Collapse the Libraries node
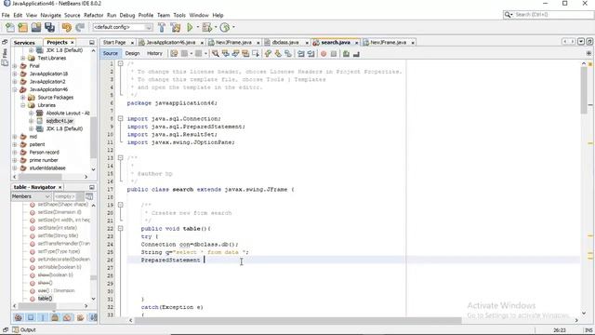Image resolution: width=595 pixels, height=335 pixels. pyautogui.click(x=22, y=105)
